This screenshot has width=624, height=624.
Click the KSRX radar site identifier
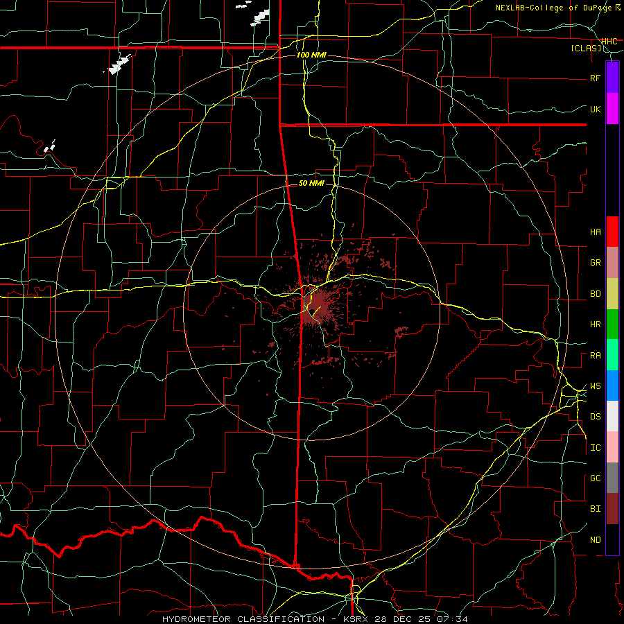pyautogui.click(x=357, y=619)
